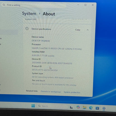Click the Device specifications heading
Viewport: 116px width, 116px height.
click(41, 29)
